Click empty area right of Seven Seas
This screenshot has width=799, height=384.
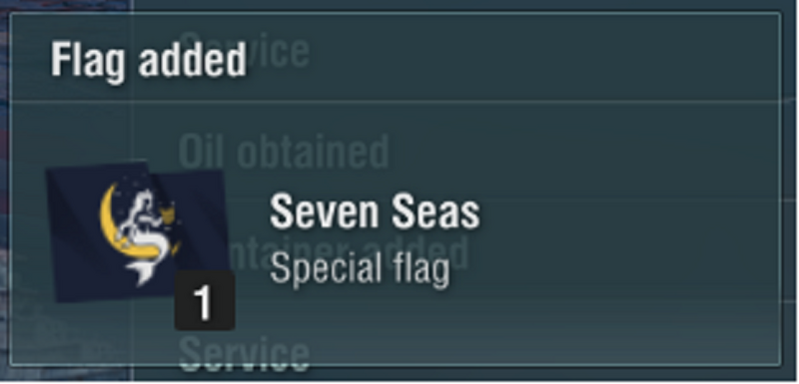click(627, 212)
